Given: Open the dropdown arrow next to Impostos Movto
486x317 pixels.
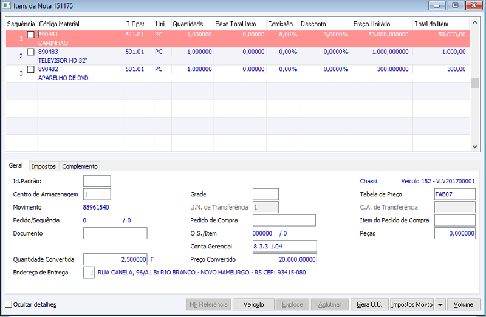Looking at the screenshot, I should pyautogui.click(x=440, y=305).
